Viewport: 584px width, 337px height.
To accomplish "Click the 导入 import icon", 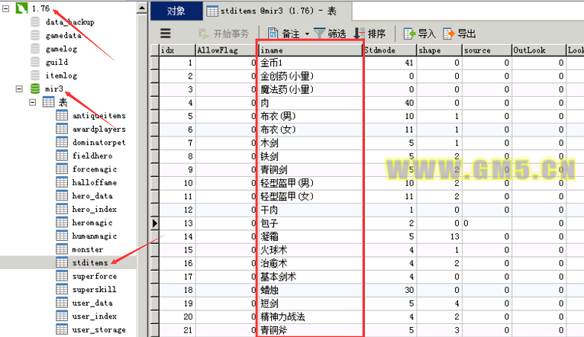I will coord(410,34).
